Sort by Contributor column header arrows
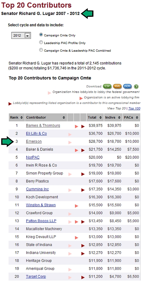The width and height of the screenshot is (143, 283). (x=64, y=117)
